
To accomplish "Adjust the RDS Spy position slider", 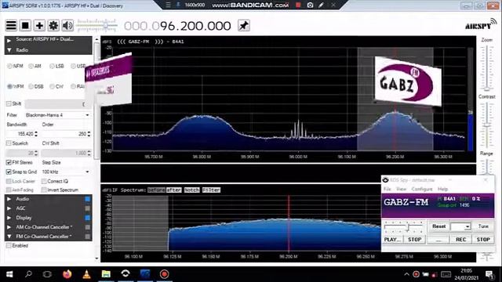I will click(404, 226).
